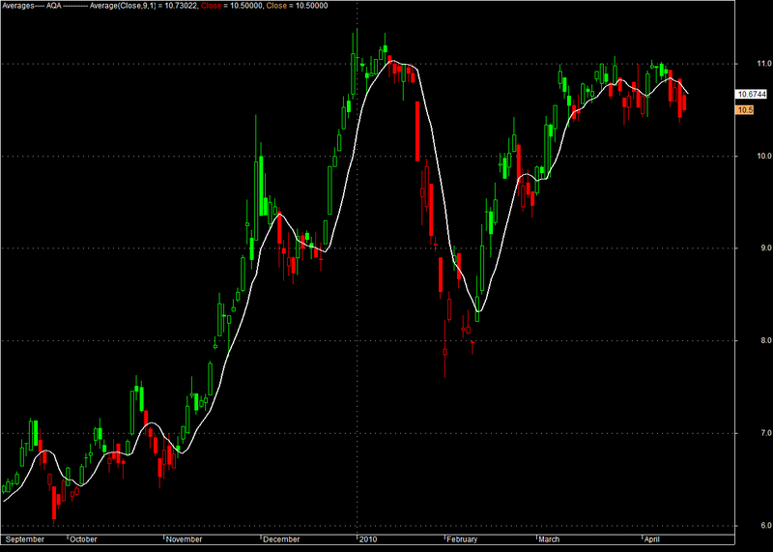Click the red Close = 10.50000 title

coord(232,6)
